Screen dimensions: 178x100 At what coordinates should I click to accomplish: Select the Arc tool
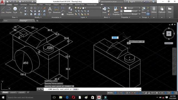[21, 10]
